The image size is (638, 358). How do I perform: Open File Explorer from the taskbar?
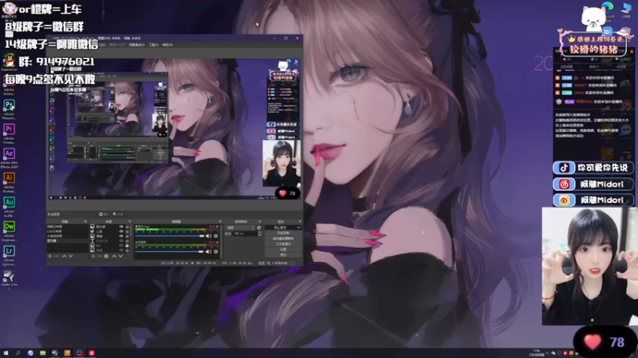tap(42, 353)
